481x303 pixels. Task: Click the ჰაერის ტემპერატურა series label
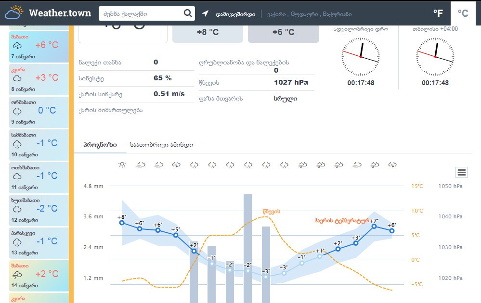click(342, 220)
